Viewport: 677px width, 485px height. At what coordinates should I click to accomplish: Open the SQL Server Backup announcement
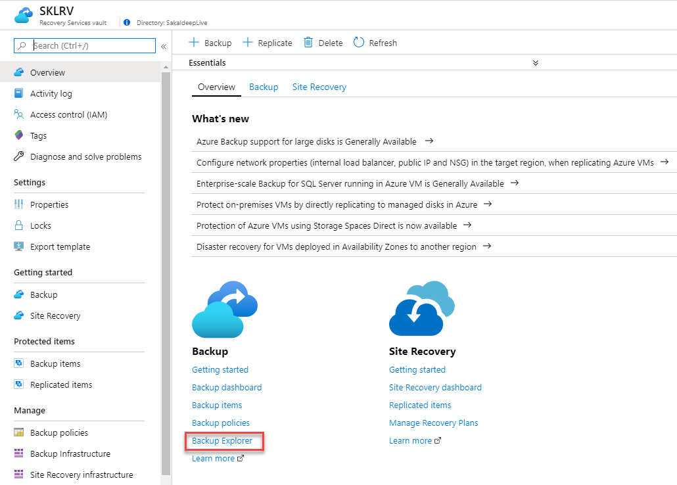click(x=358, y=183)
